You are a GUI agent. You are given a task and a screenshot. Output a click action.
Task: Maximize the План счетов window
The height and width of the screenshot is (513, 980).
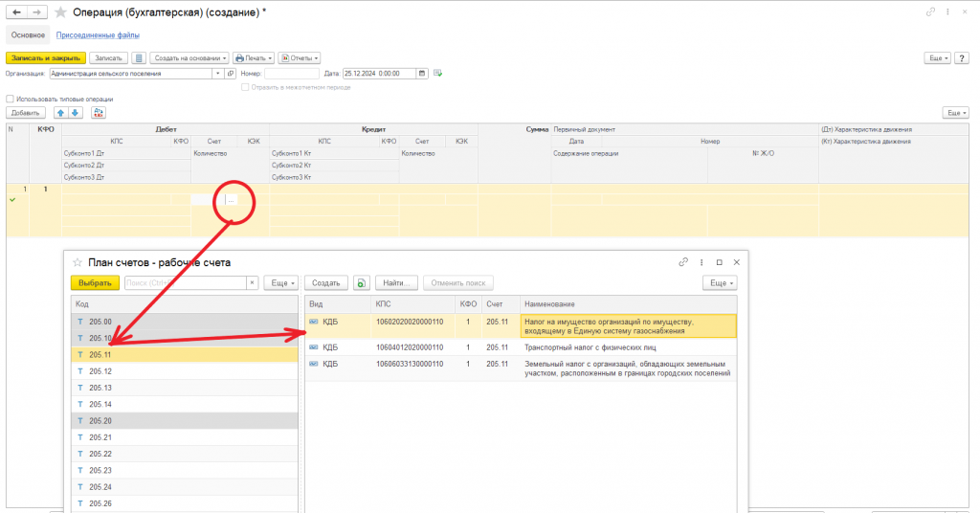pyautogui.click(x=720, y=262)
